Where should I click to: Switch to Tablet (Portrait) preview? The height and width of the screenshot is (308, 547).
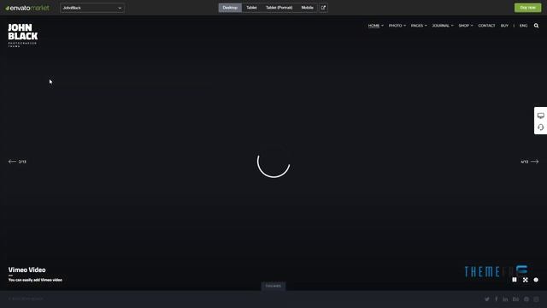click(x=279, y=8)
